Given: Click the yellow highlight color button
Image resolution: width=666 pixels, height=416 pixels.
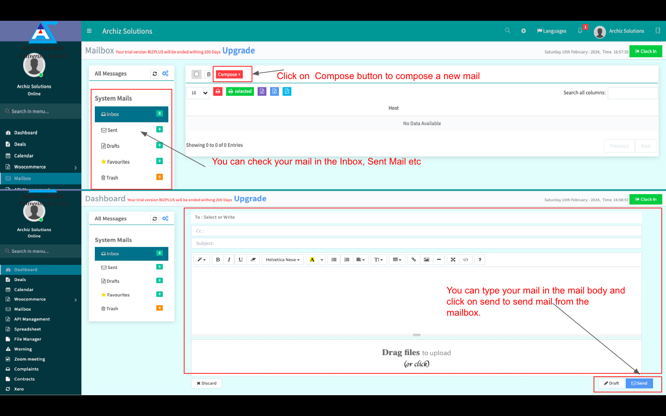Looking at the screenshot, I should click(312, 260).
